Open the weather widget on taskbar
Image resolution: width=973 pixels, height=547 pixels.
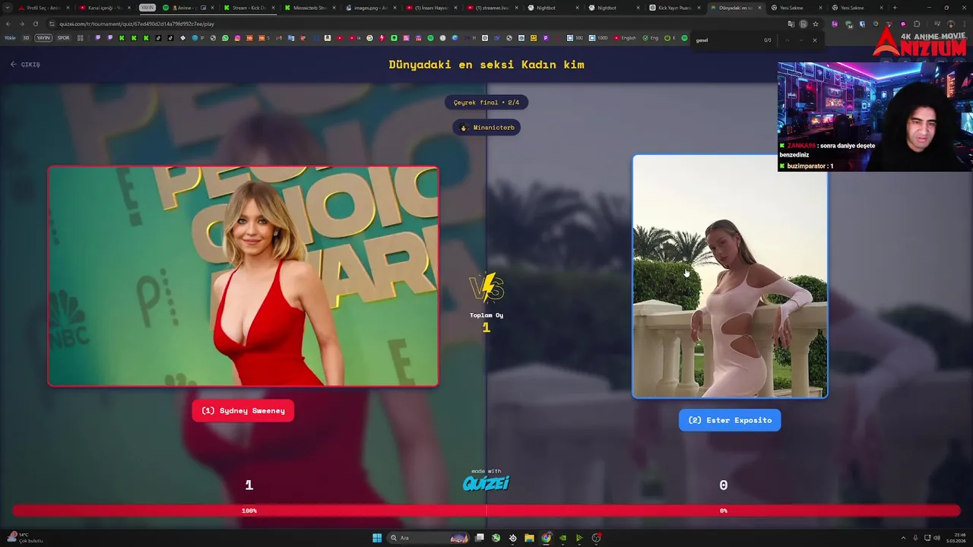tap(24, 538)
